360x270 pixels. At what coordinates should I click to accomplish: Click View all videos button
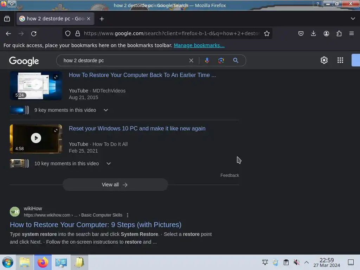click(115, 185)
